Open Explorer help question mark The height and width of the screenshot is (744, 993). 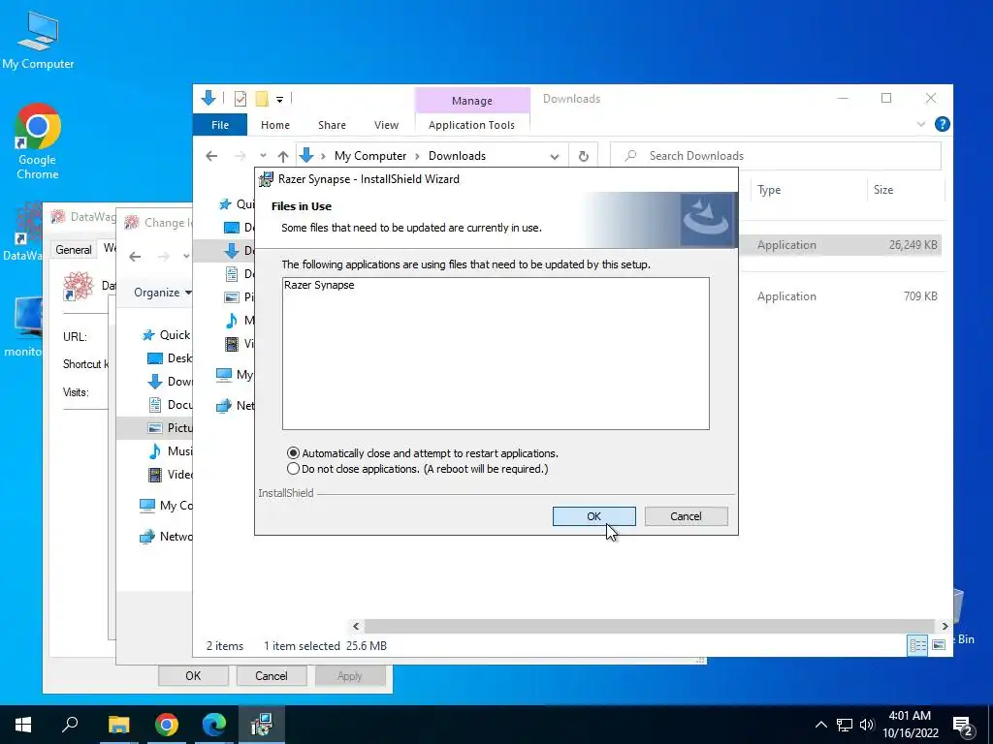(942, 124)
